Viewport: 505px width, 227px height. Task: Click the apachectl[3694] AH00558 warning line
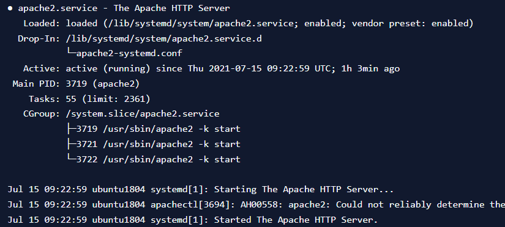256,205
